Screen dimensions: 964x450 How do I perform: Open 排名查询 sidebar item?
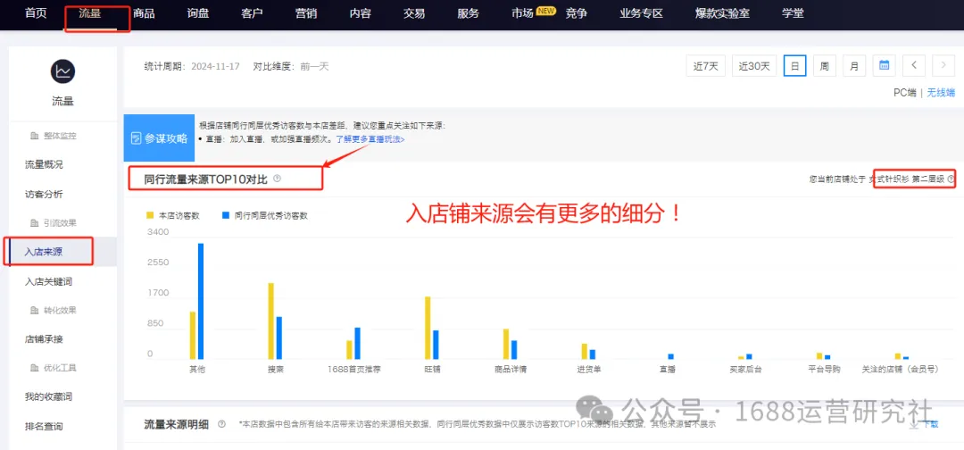[x=44, y=426]
